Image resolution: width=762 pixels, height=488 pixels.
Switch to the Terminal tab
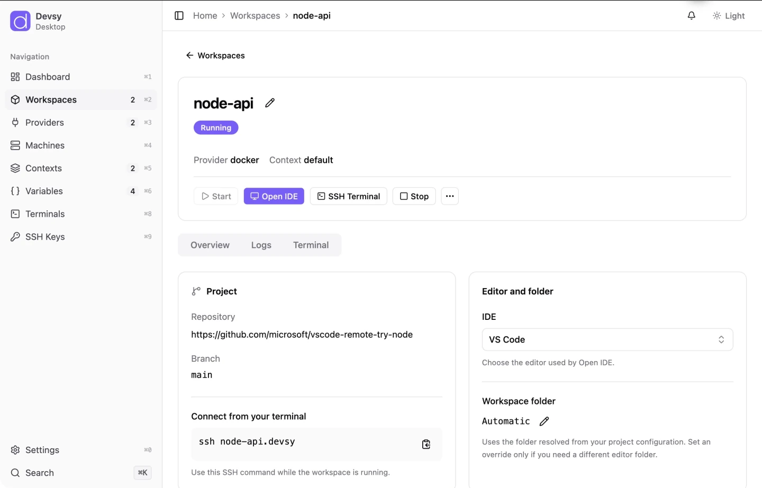pos(311,245)
